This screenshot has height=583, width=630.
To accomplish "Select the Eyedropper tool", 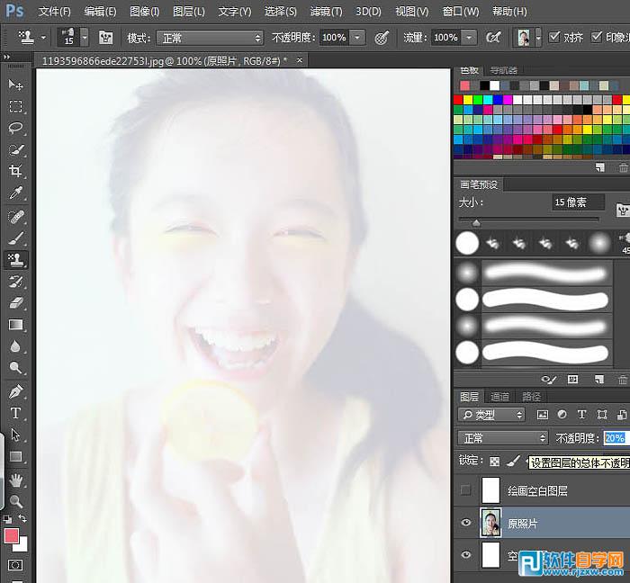I will point(15,193).
